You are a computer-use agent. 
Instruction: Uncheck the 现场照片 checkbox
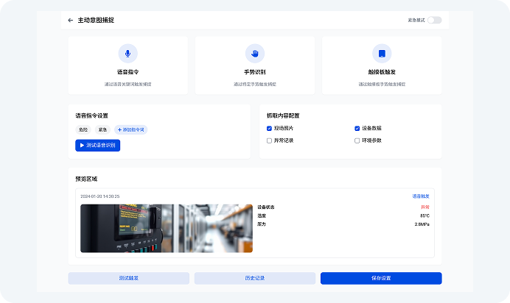click(x=269, y=129)
